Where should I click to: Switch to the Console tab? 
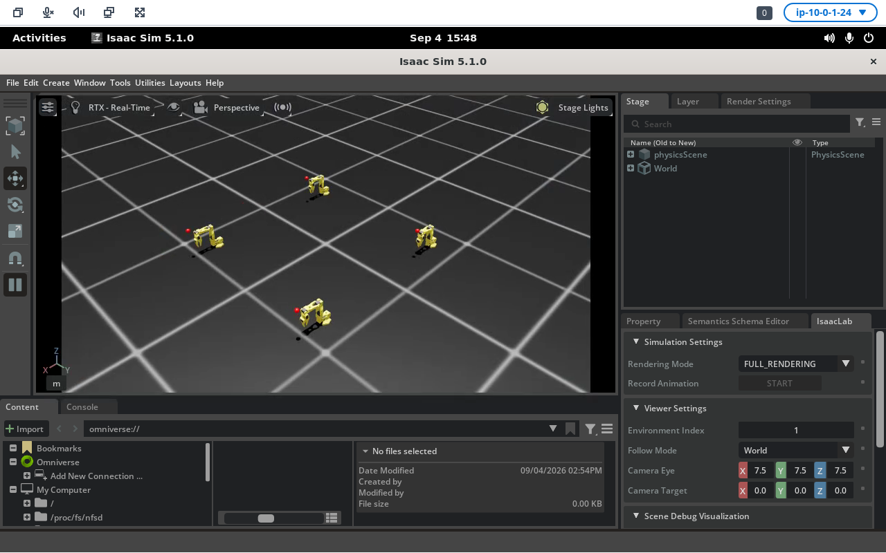click(82, 407)
